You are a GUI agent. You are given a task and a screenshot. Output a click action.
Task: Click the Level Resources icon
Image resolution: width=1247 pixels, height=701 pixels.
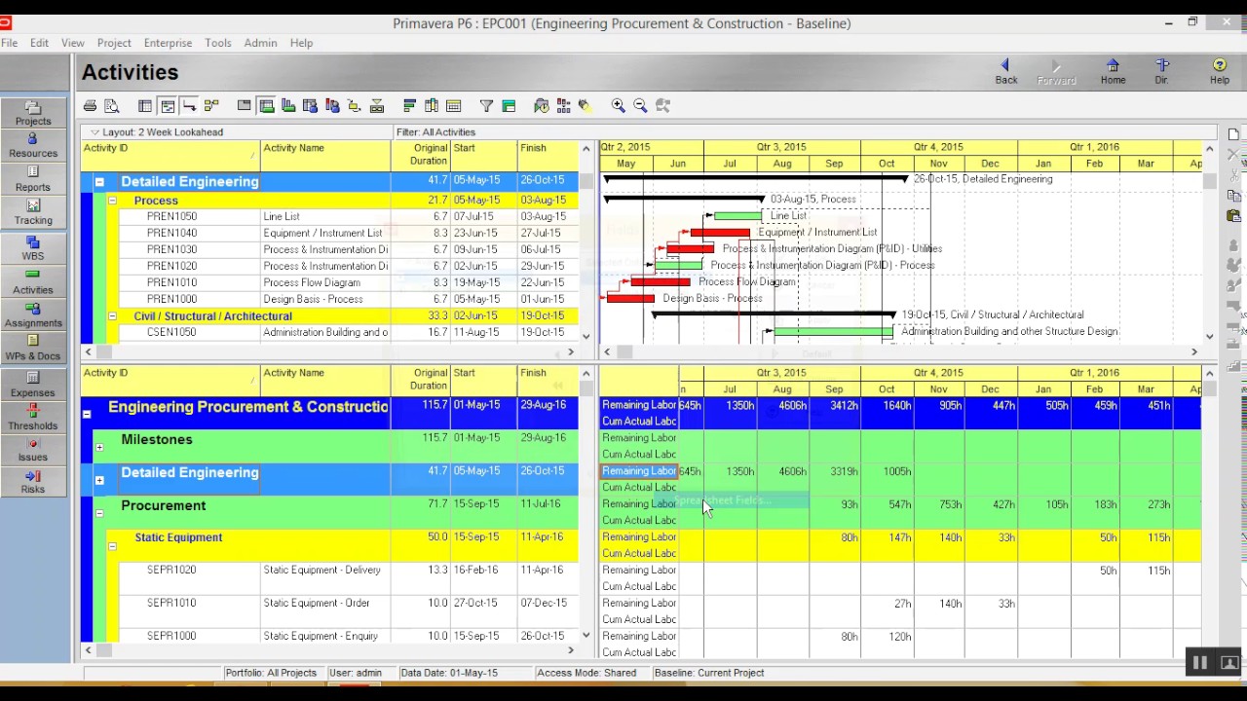point(563,105)
